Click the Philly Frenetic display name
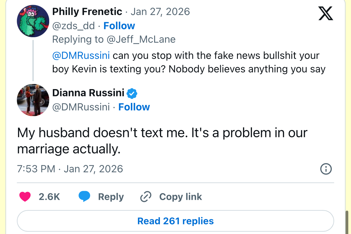 (x=87, y=12)
